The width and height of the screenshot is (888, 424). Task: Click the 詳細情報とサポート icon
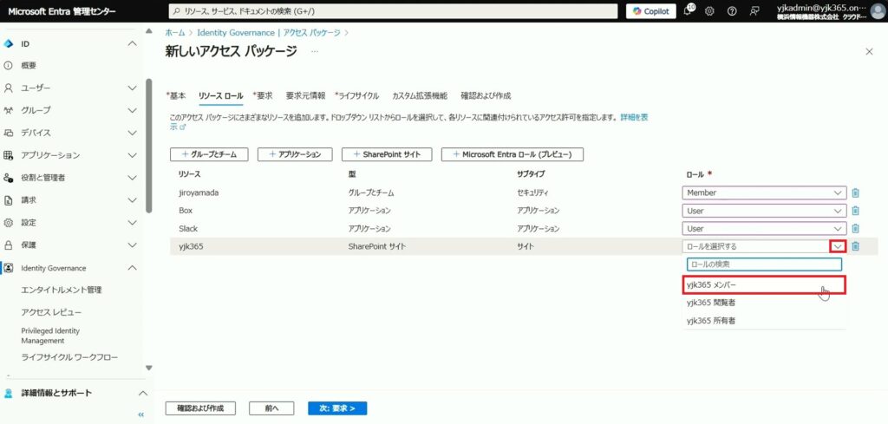[8, 394]
